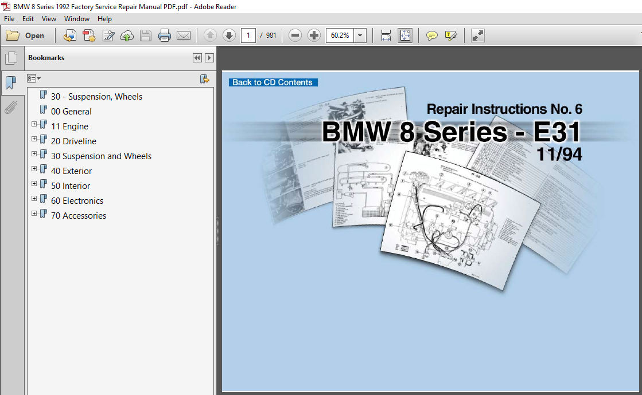642x395 pixels.
Task: Expand the 20 Driveline bookmark
Action: 34,139
